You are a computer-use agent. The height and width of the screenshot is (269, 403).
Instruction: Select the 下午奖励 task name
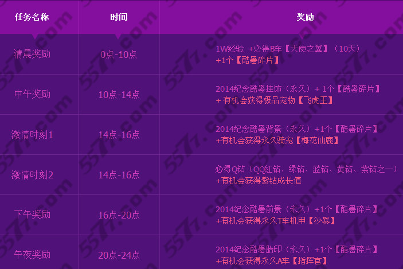32,215
